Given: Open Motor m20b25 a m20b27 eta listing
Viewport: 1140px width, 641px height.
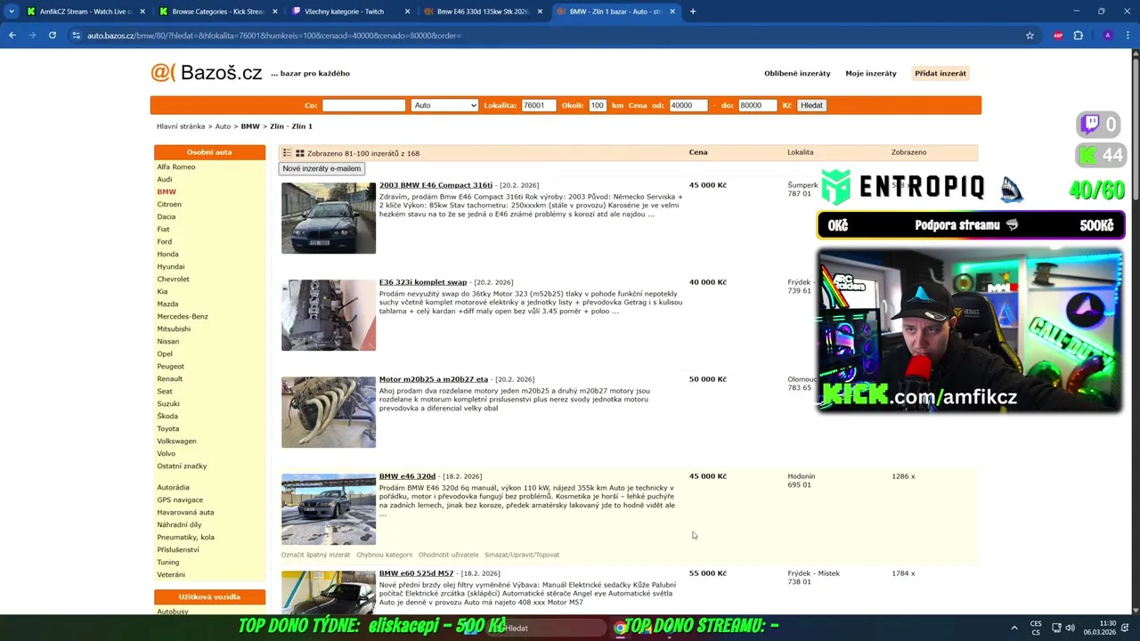Looking at the screenshot, I should (434, 379).
